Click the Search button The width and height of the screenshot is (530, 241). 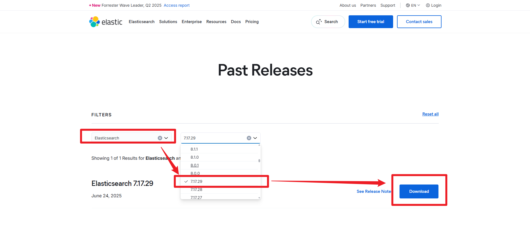coord(328,22)
